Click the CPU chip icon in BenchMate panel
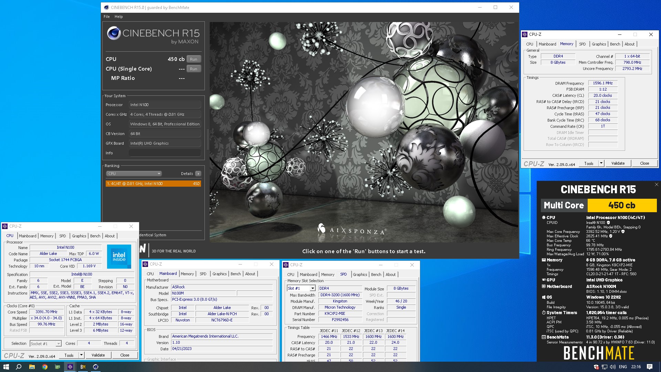The image size is (661, 372). (x=544, y=217)
